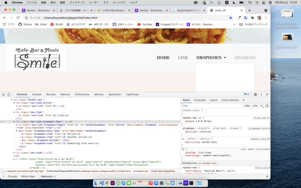Click ul.navbar-nav in the breadcrumb bar
The width and height of the screenshot is (301, 188).
click(141, 171)
